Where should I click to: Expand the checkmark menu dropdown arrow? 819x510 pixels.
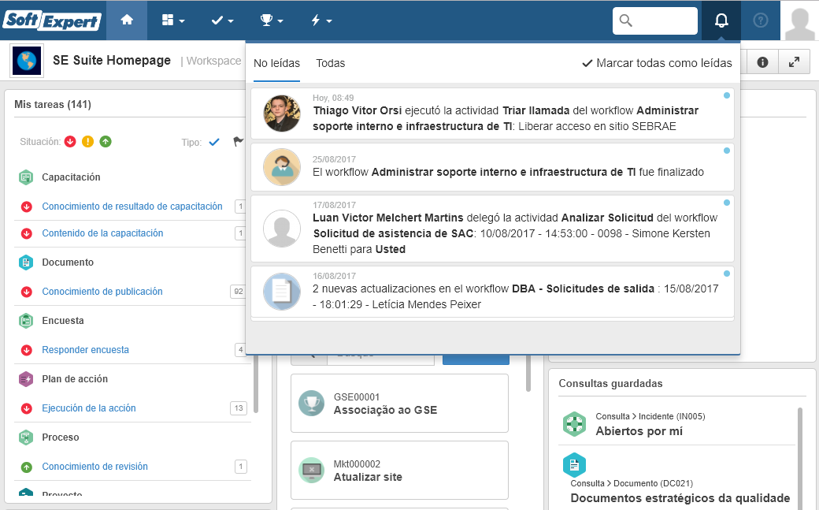[231, 21]
